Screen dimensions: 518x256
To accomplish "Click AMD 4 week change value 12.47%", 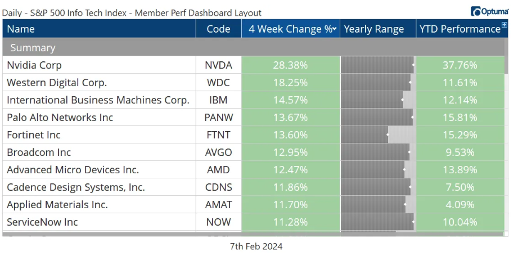I will pos(290,170).
